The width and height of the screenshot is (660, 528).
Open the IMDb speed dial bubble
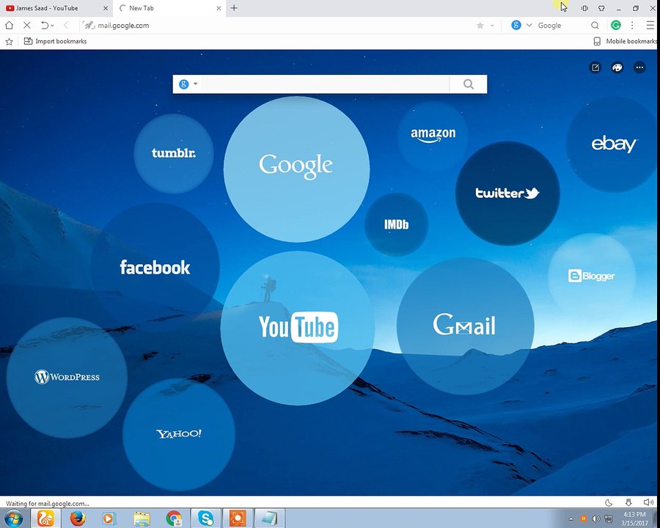pos(396,224)
